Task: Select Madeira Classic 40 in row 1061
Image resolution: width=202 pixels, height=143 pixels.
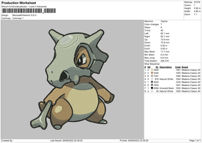Action: click(x=191, y=70)
